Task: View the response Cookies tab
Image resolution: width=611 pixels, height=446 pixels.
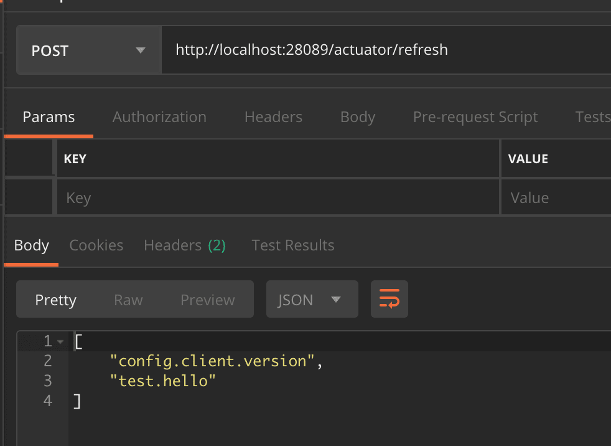Action: pyautogui.click(x=96, y=245)
